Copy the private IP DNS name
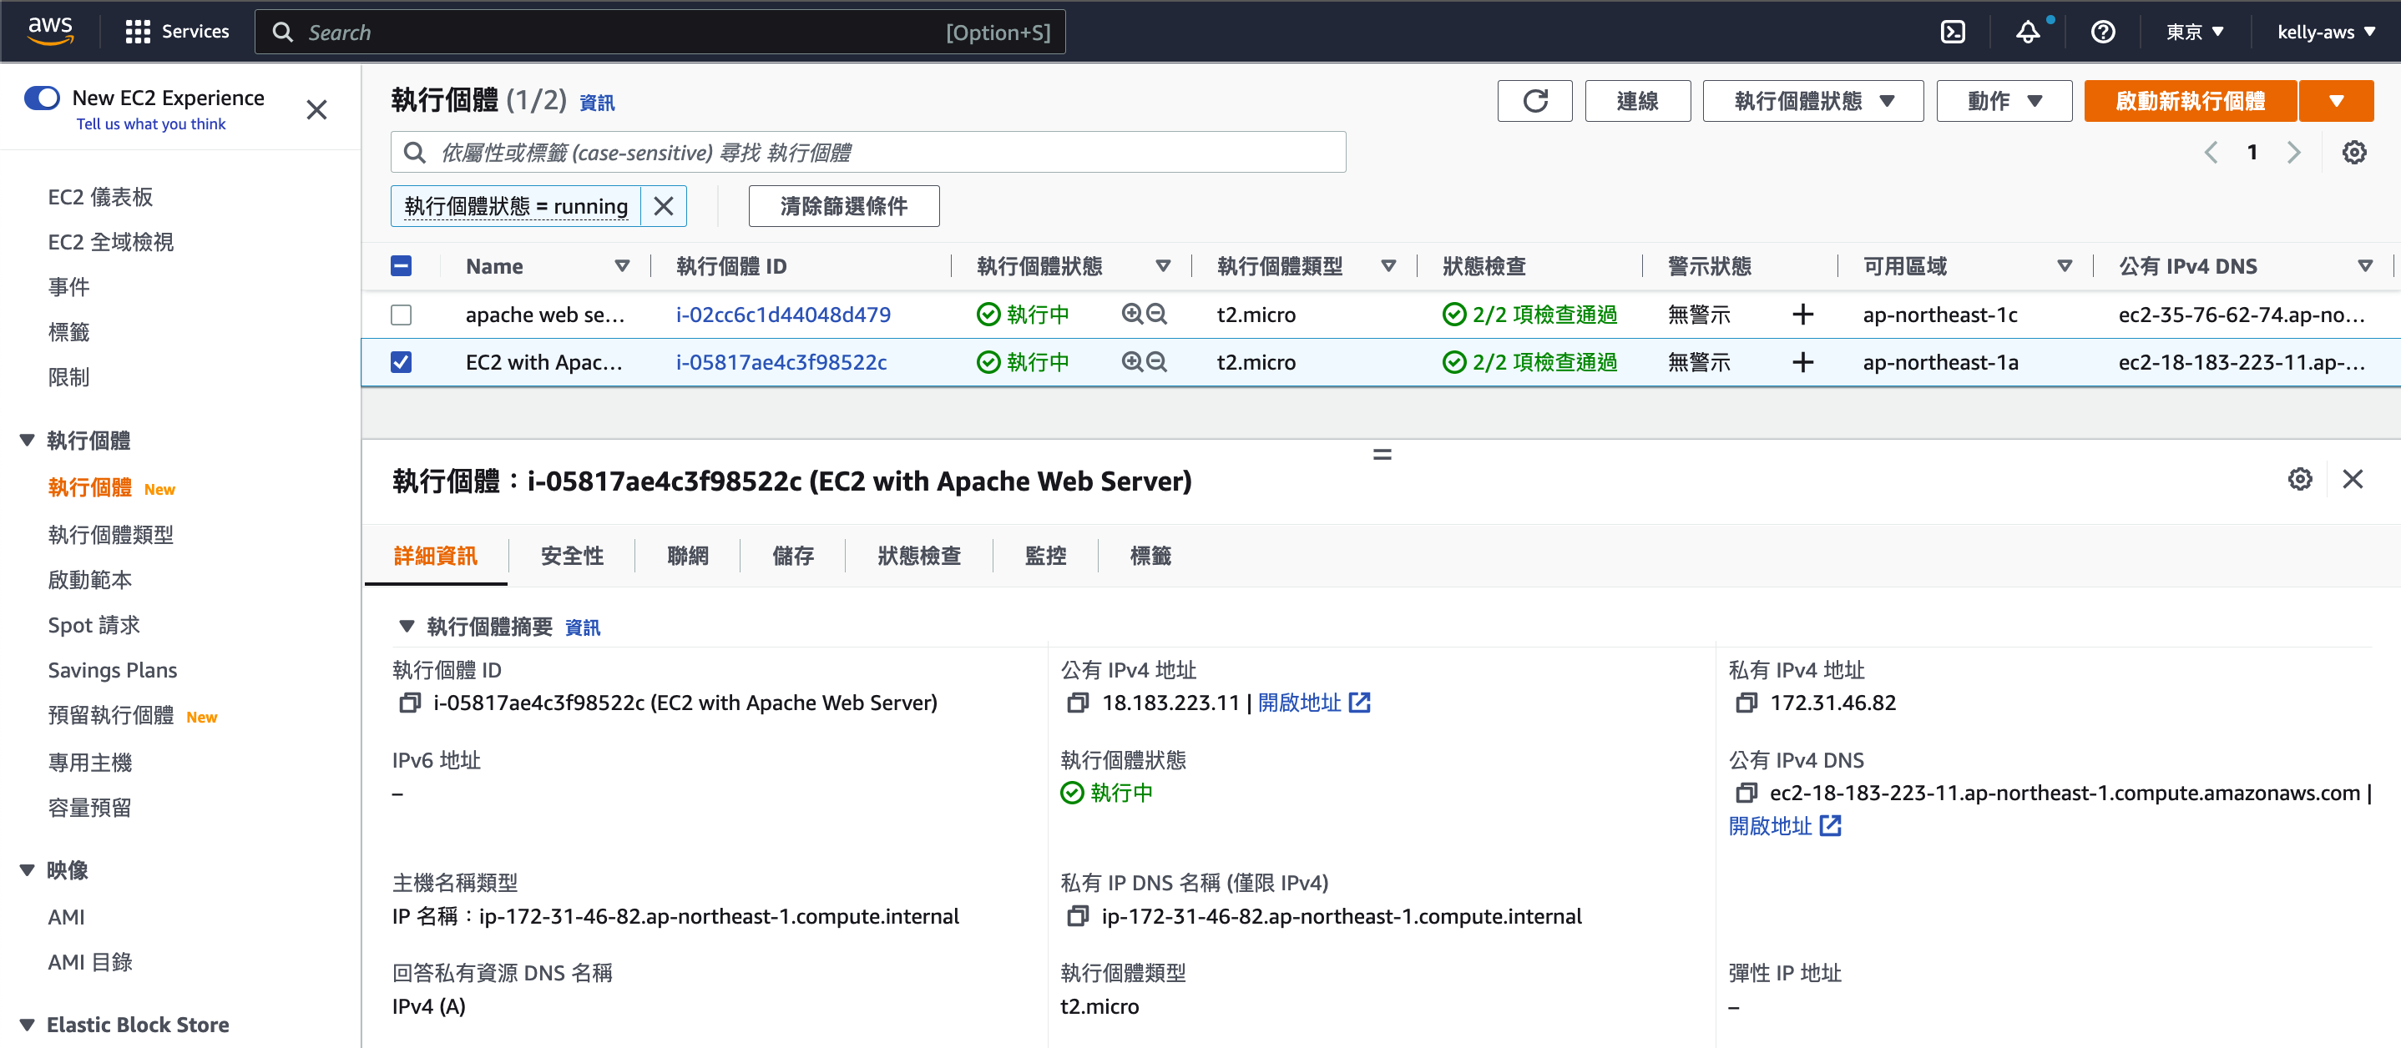 [1078, 915]
